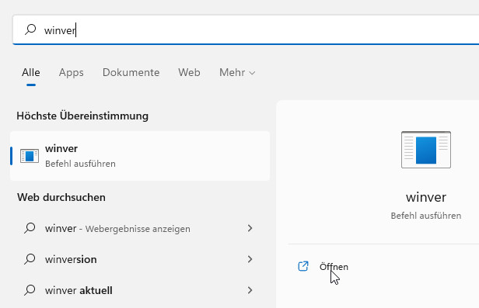Switch to the Alle tab

(31, 72)
